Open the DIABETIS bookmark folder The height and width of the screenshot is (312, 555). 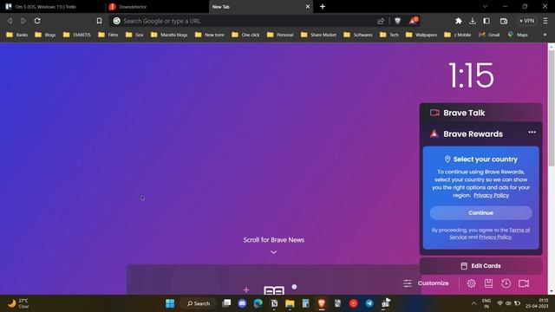77,35
